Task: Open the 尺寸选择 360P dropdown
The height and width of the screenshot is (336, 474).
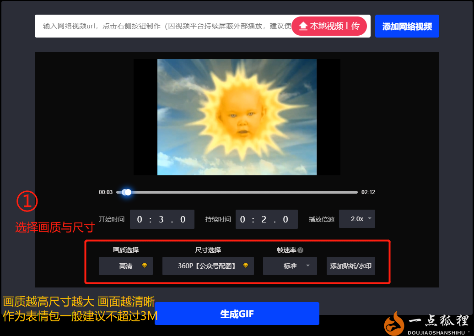Action: coord(208,266)
